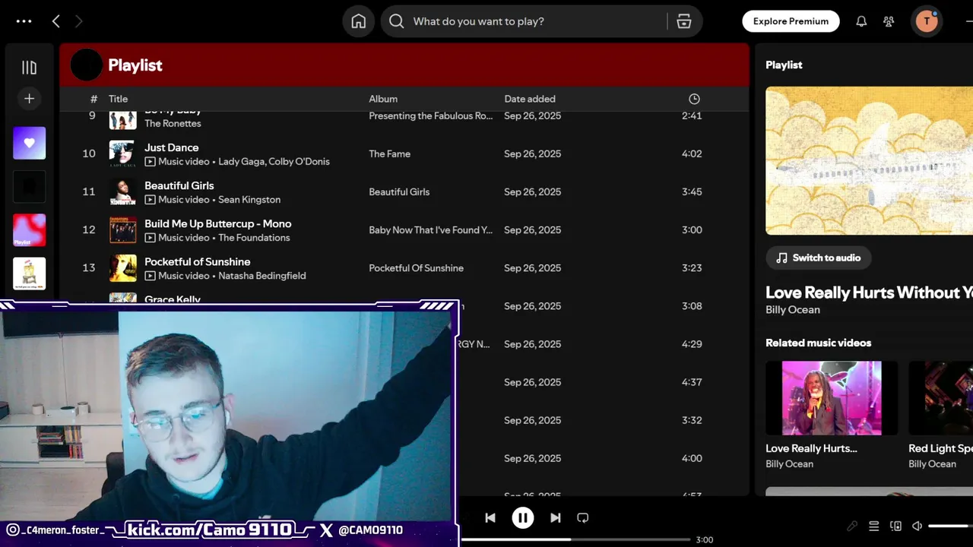The width and height of the screenshot is (973, 547).
Task: Skip to next track
Action: pos(555,517)
